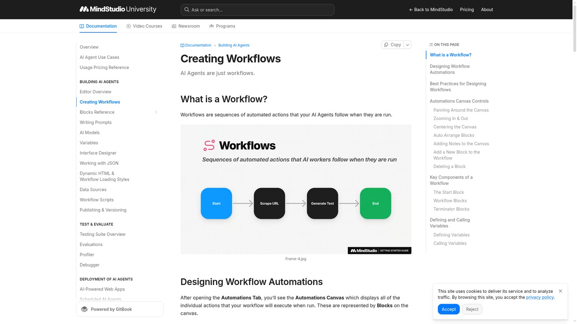
Task: Open Working with JSON page
Action: [x=99, y=163]
